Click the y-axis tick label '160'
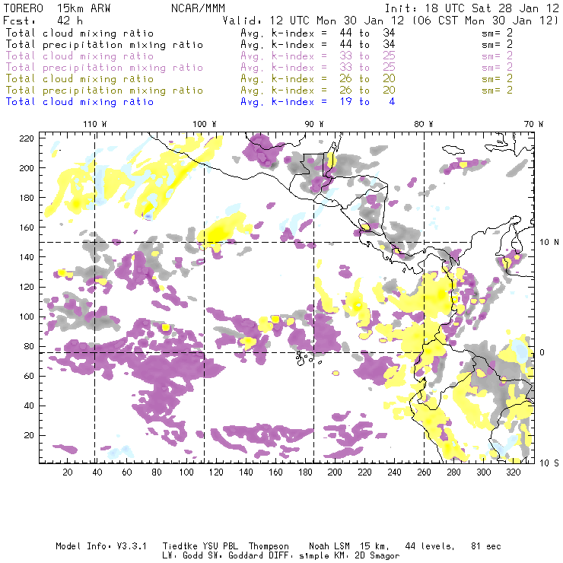This screenshot has width=563, height=563. coord(27,227)
